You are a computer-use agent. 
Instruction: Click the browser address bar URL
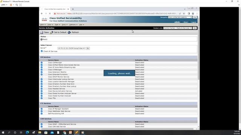122,13
